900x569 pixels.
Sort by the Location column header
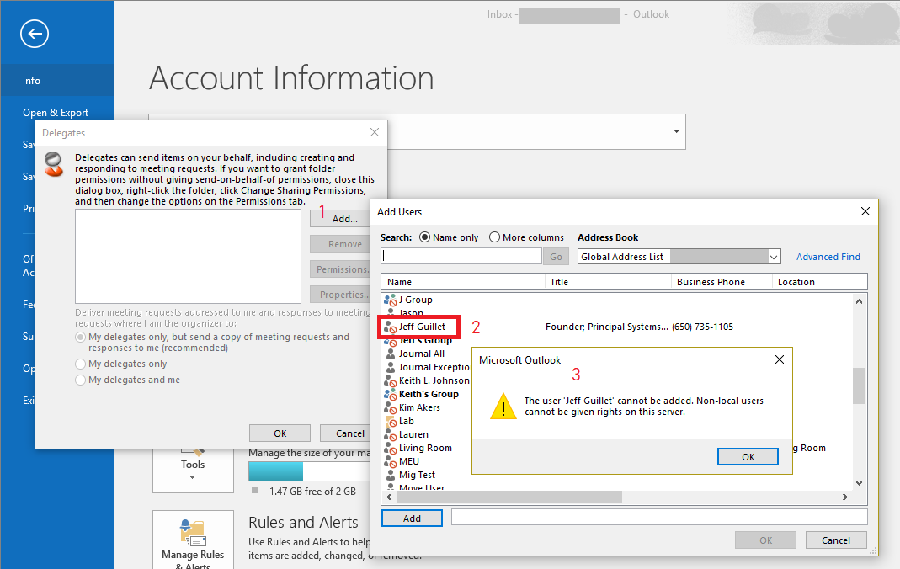[x=820, y=282]
